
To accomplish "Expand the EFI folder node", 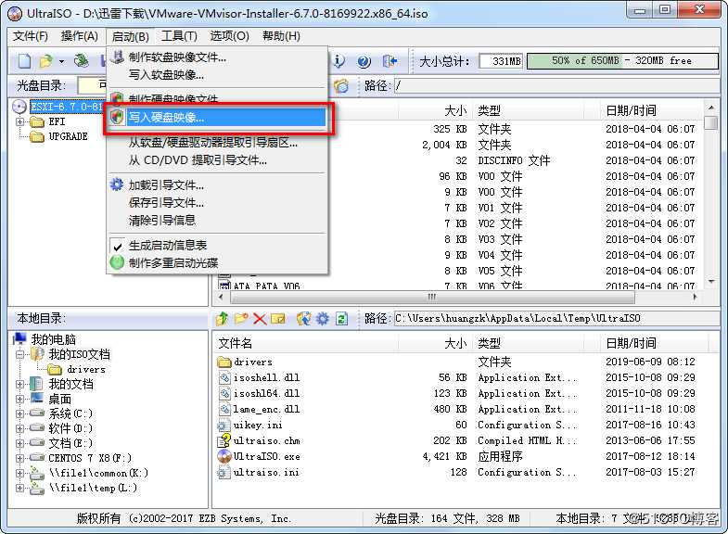I will (x=19, y=121).
